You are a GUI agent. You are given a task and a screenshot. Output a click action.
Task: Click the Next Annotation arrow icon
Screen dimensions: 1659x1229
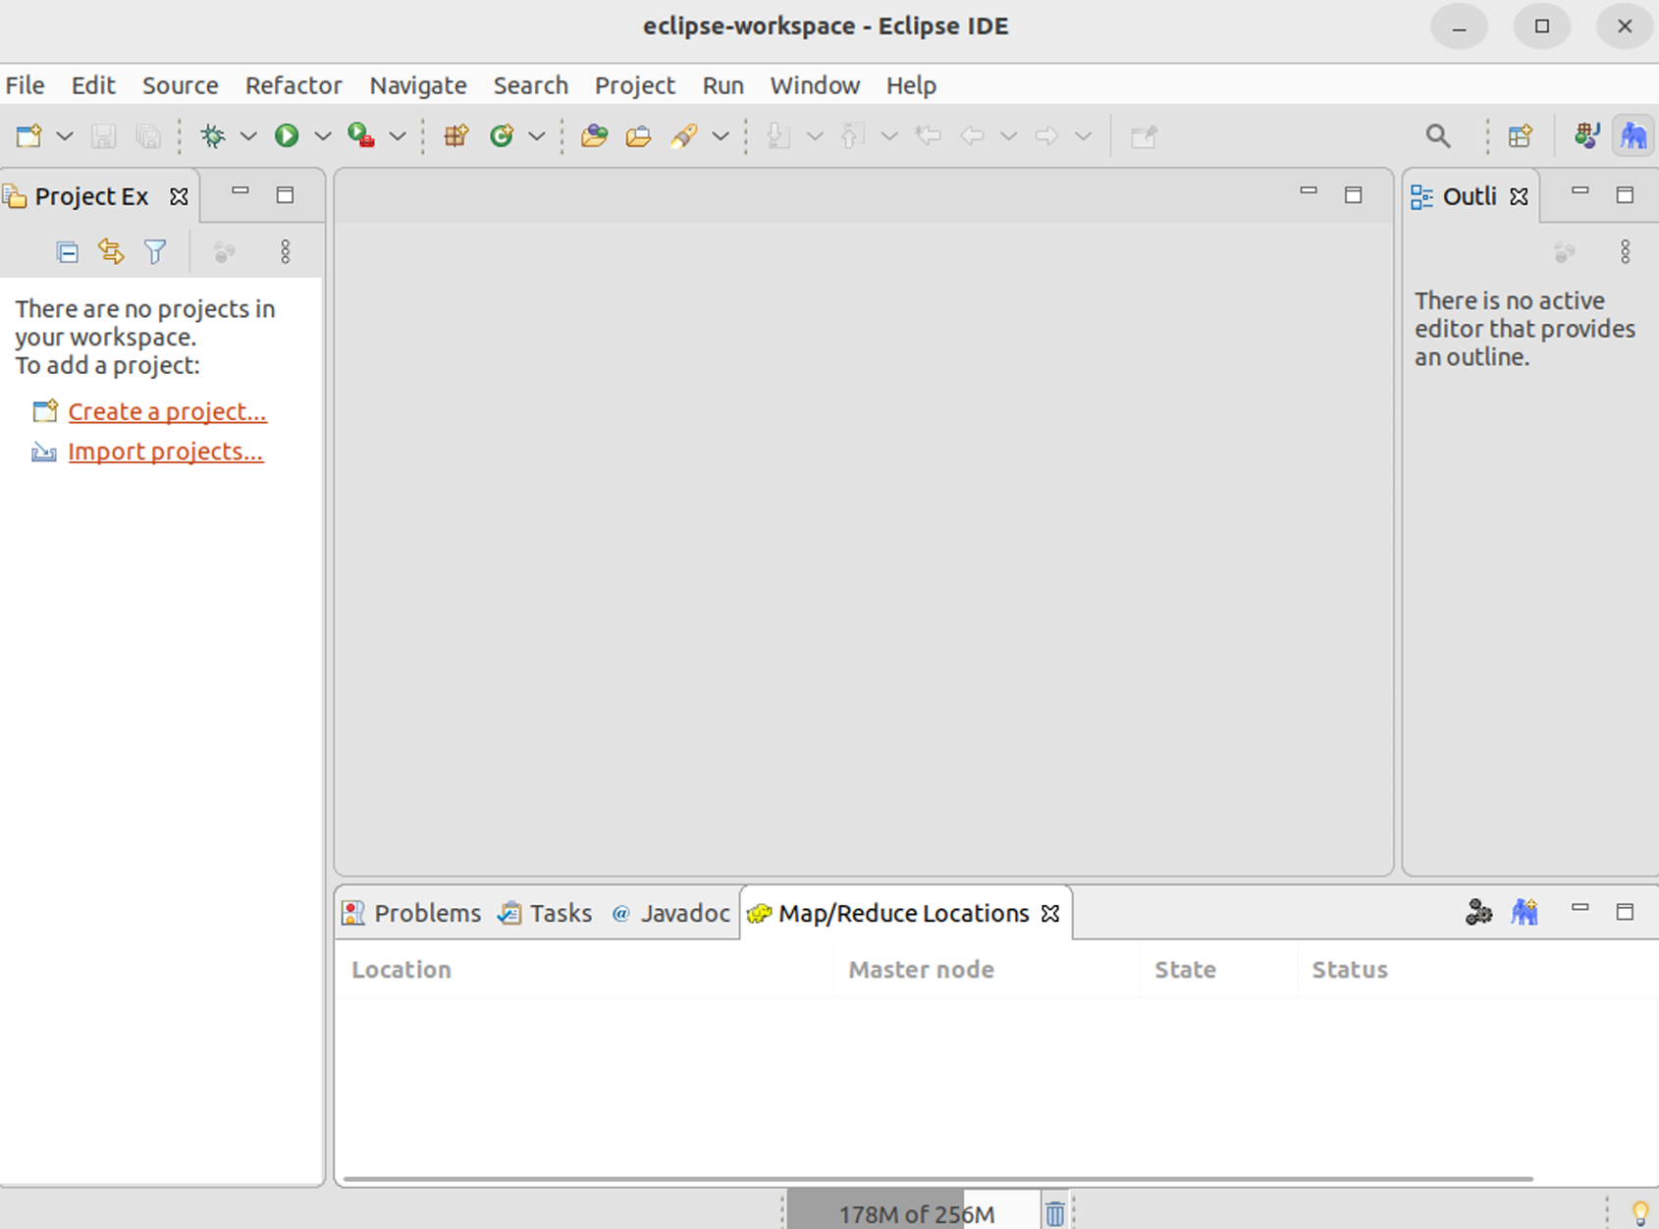click(x=778, y=135)
